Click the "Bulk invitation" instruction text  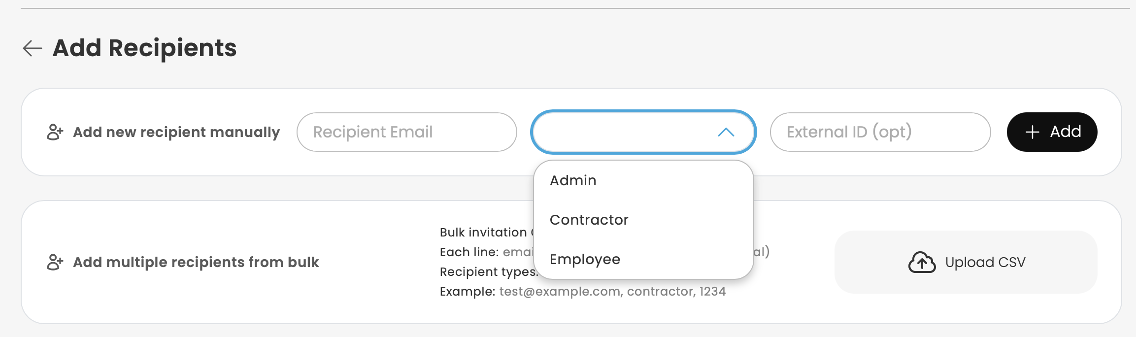[483, 233]
